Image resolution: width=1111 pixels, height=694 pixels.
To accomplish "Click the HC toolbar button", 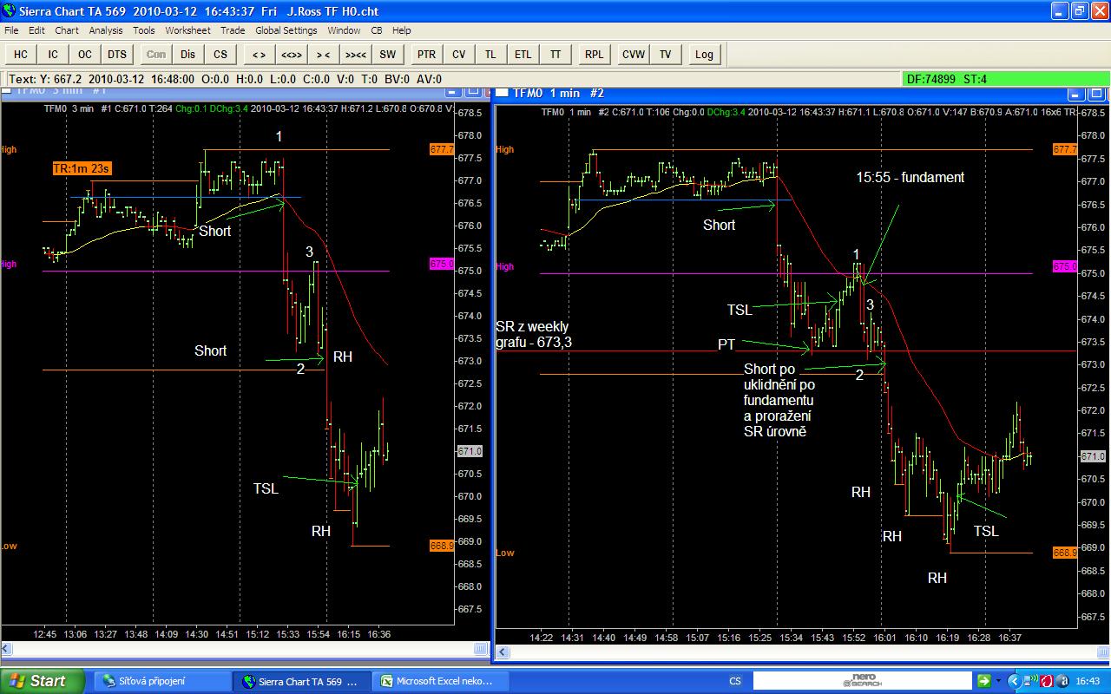I will (21, 54).
